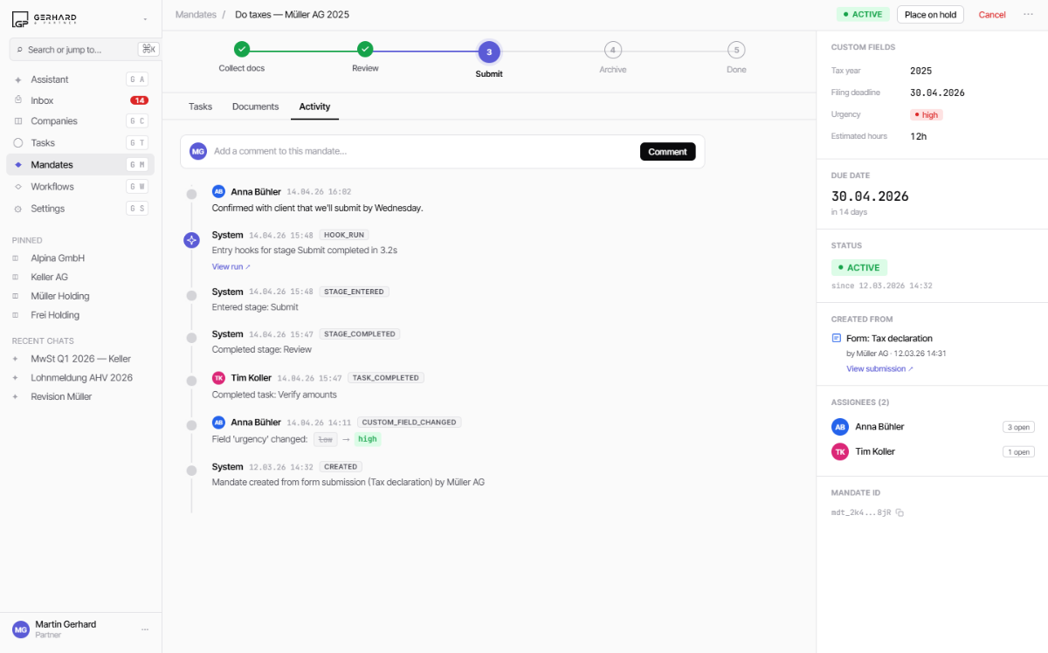The height and width of the screenshot is (653, 1048).
Task: Cancel the mandate using the header Cancel link
Action: point(992,15)
